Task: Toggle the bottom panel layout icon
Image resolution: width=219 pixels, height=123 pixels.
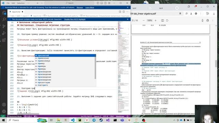Action: [102, 3]
